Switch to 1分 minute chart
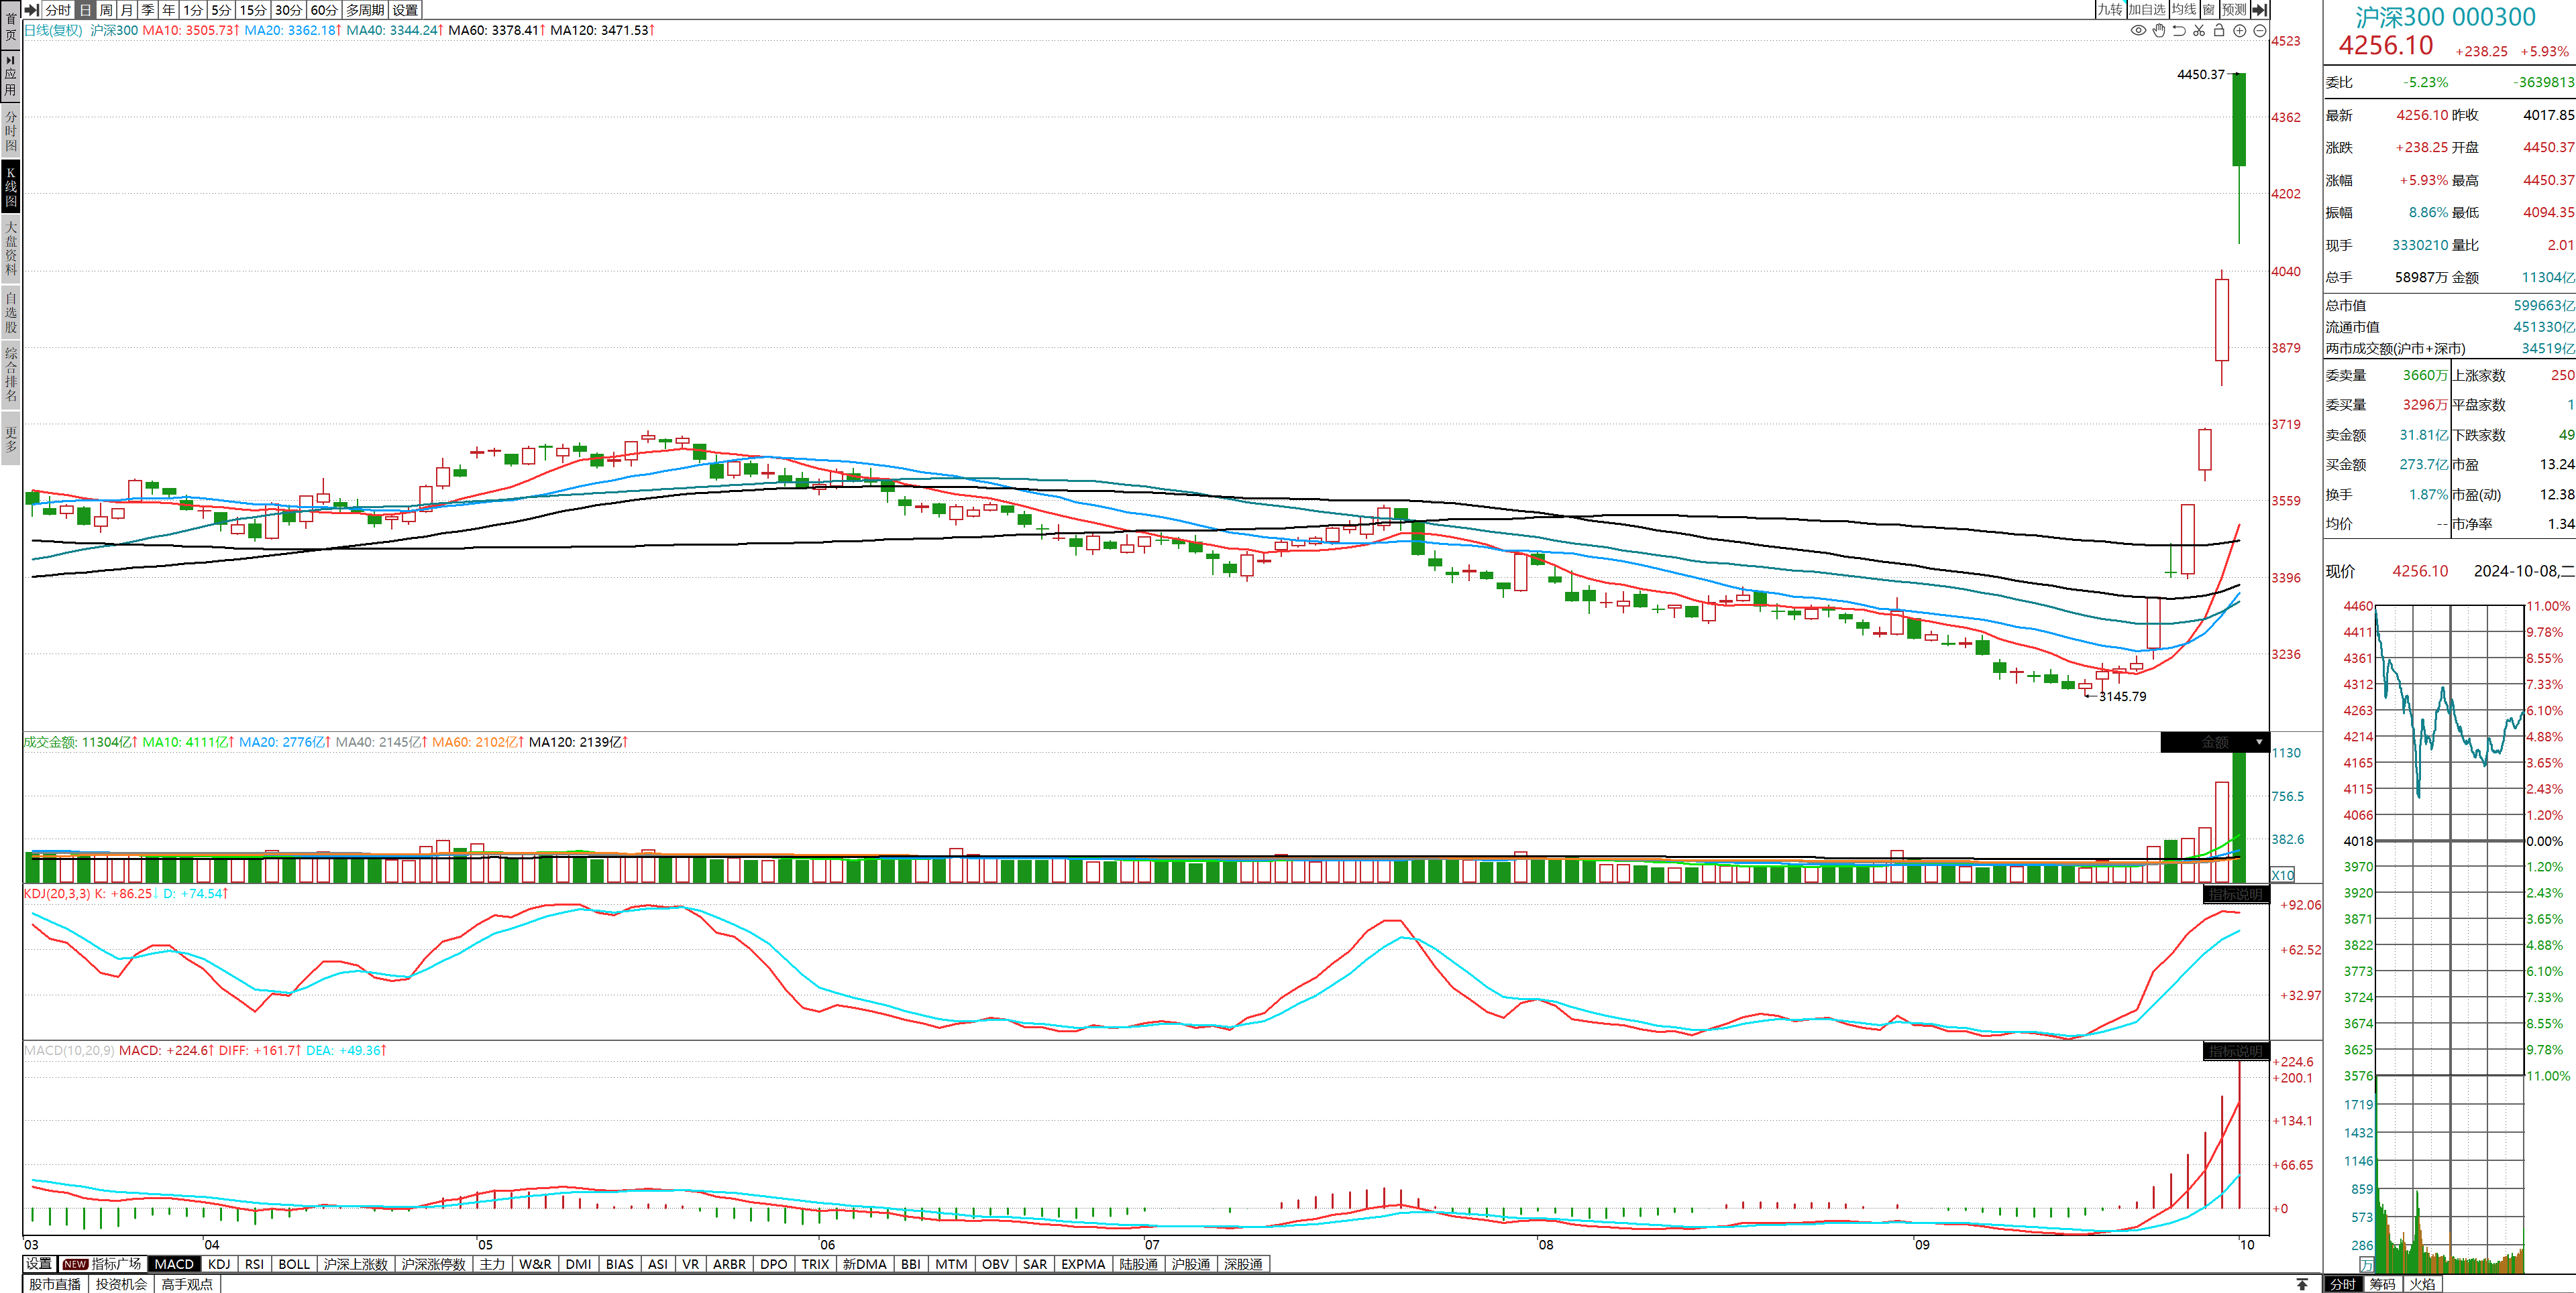2576x1293 pixels. coord(193,9)
